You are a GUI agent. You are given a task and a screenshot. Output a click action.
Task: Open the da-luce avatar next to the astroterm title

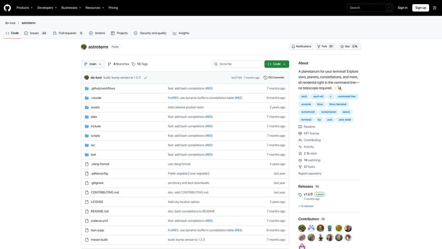(x=84, y=47)
